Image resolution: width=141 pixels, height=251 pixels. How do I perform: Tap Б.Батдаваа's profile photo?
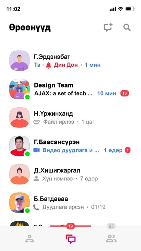[19, 203]
